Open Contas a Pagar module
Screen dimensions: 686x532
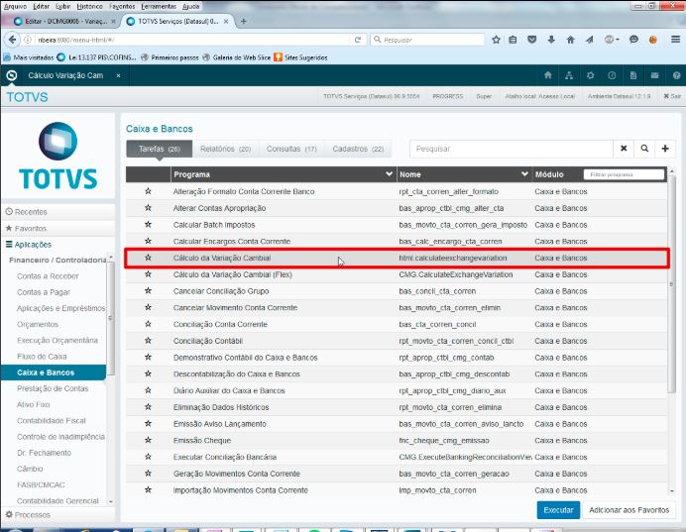click(44, 292)
